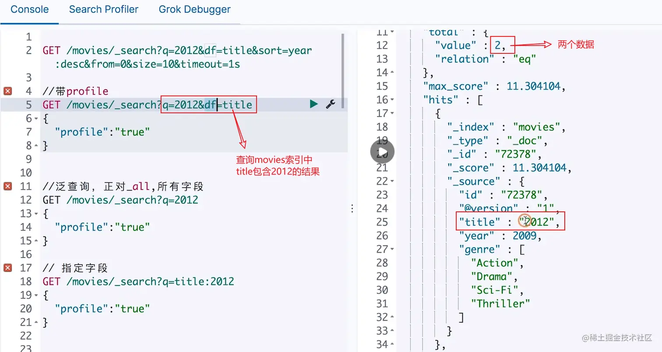Screen dimensions: 662x352
Task: Click the "_index" : "movies" line
Action: (507, 127)
